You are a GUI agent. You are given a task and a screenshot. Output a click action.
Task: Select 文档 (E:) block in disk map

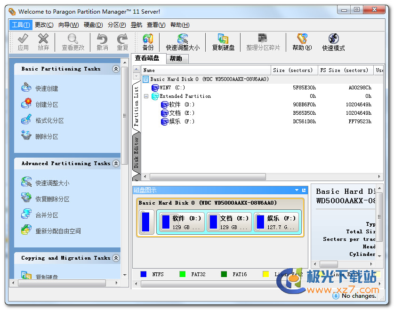click(229, 222)
